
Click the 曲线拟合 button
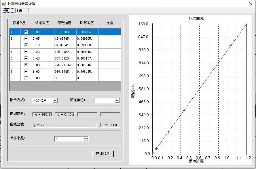point(103,153)
